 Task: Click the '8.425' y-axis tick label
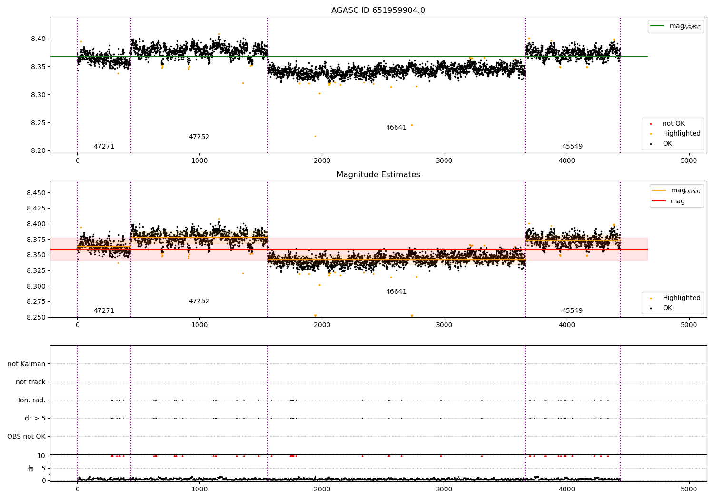36,209
